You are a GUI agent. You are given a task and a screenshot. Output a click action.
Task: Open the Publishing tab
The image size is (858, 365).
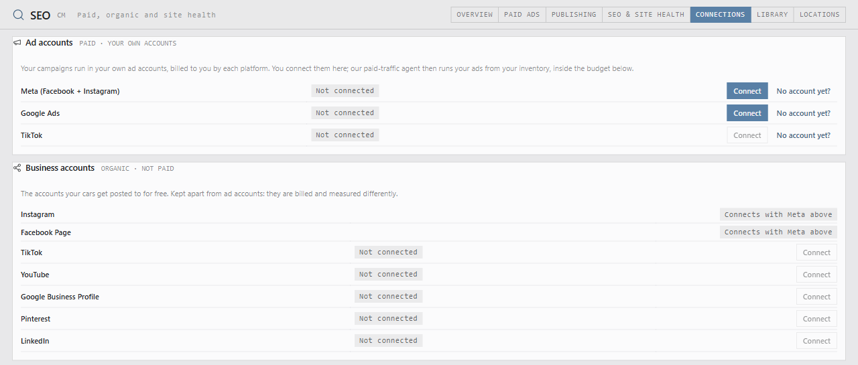pyautogui.click(x=574, y=15)
